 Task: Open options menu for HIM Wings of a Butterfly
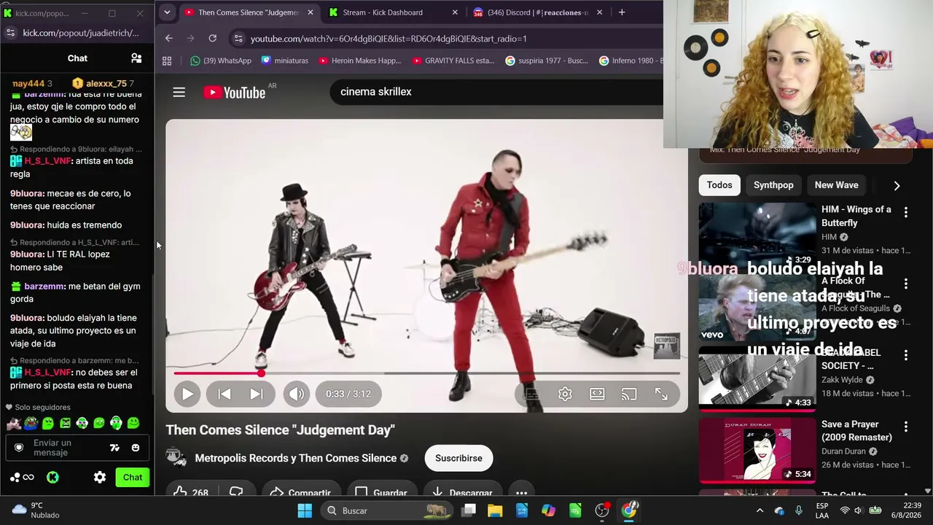click(x=906, y=212)
